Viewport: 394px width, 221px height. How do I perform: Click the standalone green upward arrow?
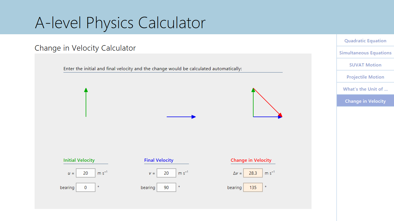coord(86,102)
